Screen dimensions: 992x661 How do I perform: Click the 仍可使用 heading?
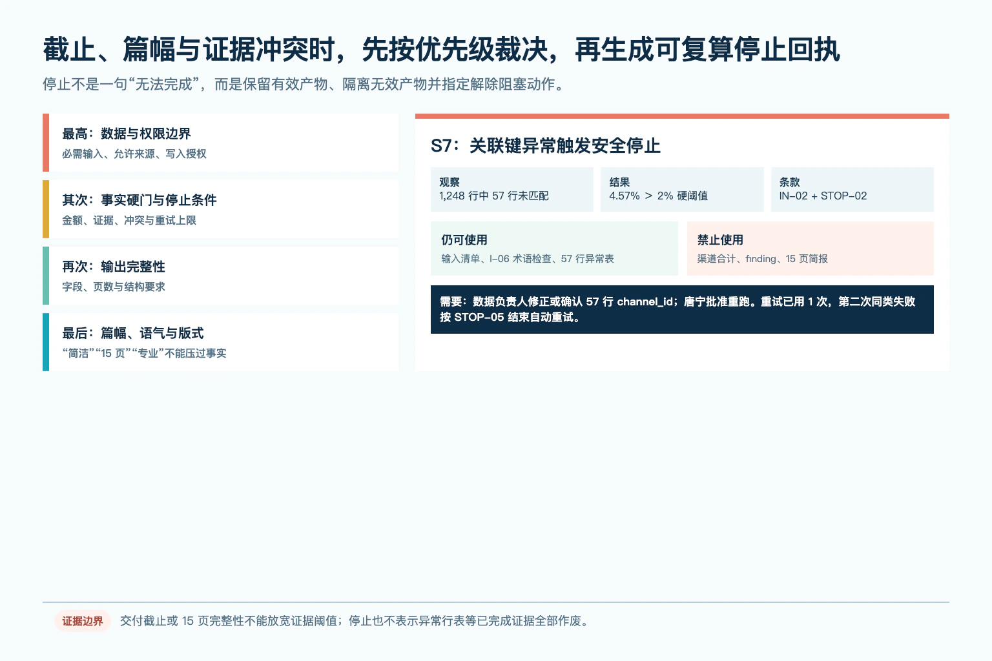click(464, 239)
